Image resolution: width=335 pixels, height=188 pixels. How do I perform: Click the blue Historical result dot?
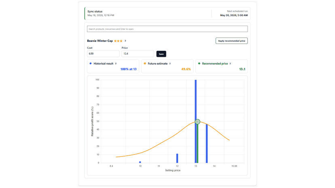[91, 63]
